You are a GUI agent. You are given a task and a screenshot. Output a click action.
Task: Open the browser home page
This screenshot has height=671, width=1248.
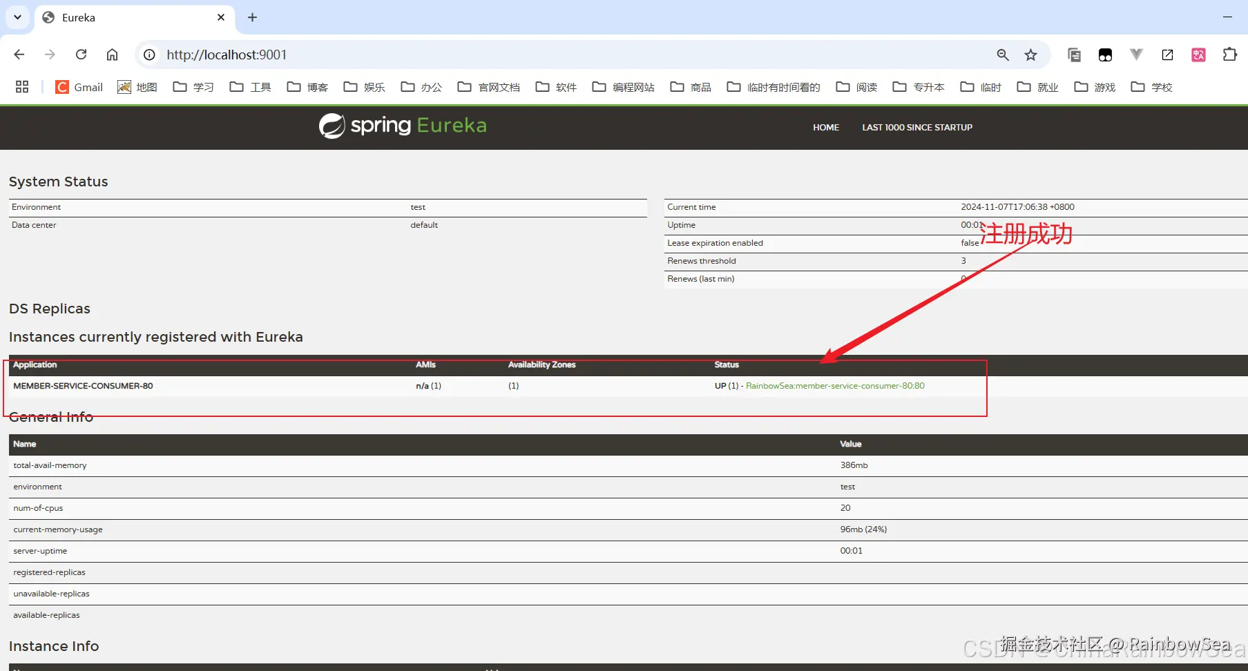pos(112,55)
